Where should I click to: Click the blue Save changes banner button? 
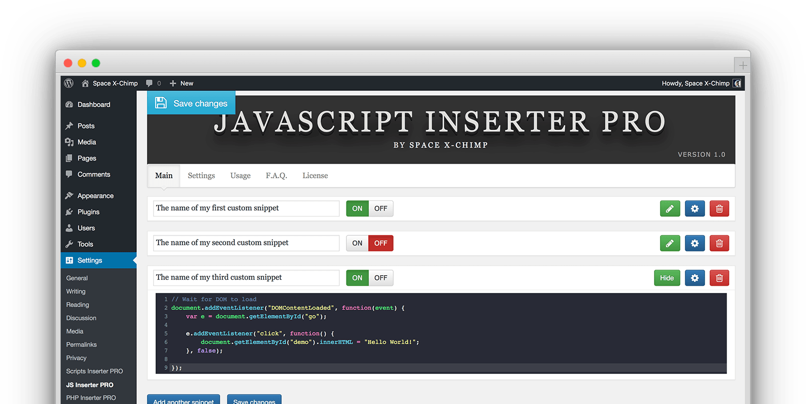[x=191, y=103]
